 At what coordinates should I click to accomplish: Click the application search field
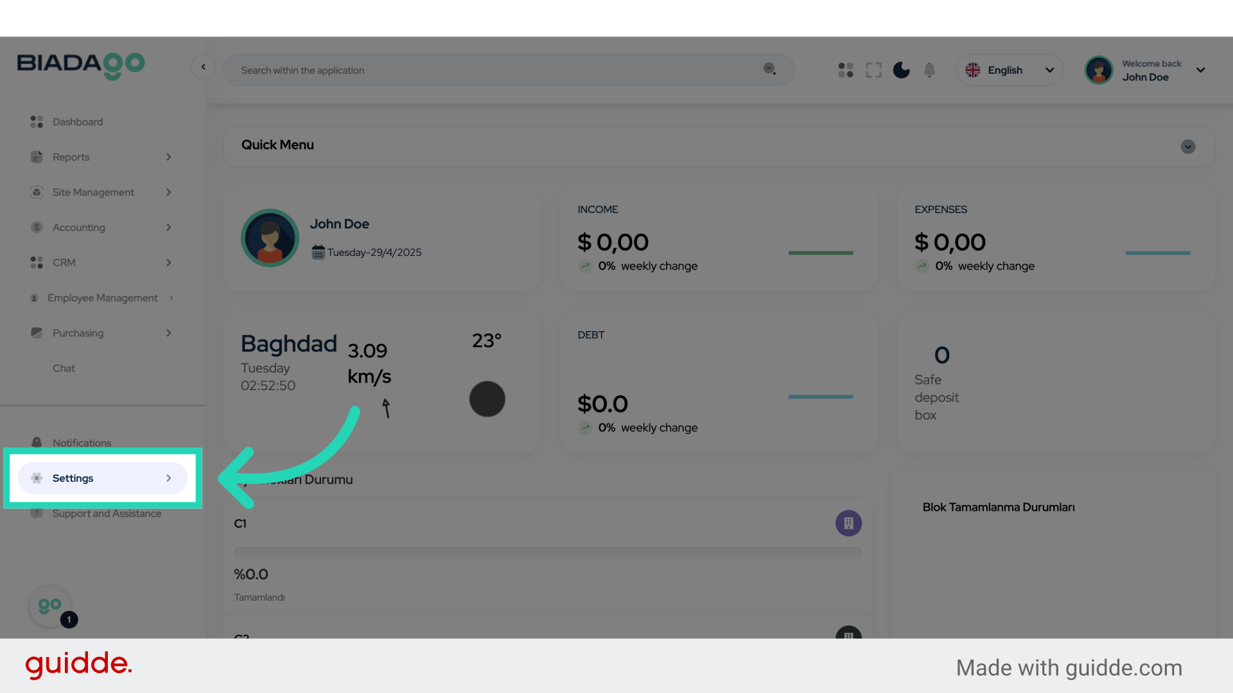(x=494, y=70)
